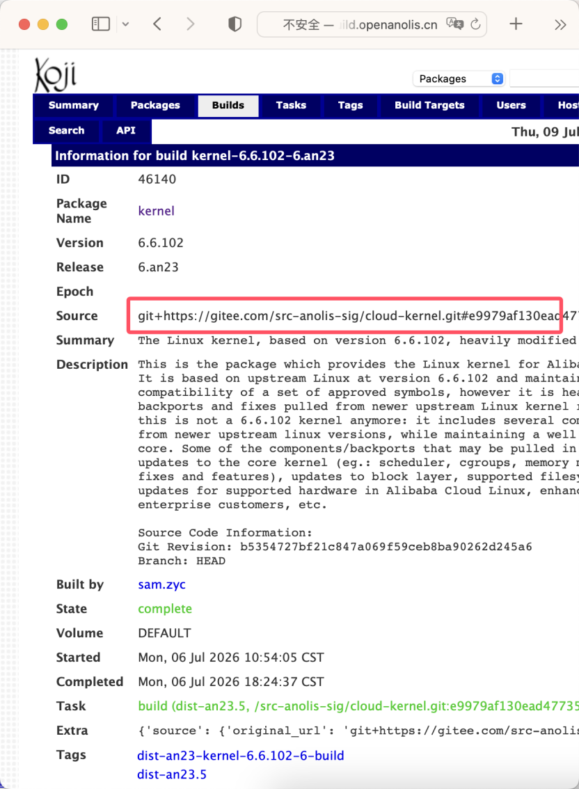Click the complete state link
The width and height of the screenshot is (579, 789).
click(165, 608)
